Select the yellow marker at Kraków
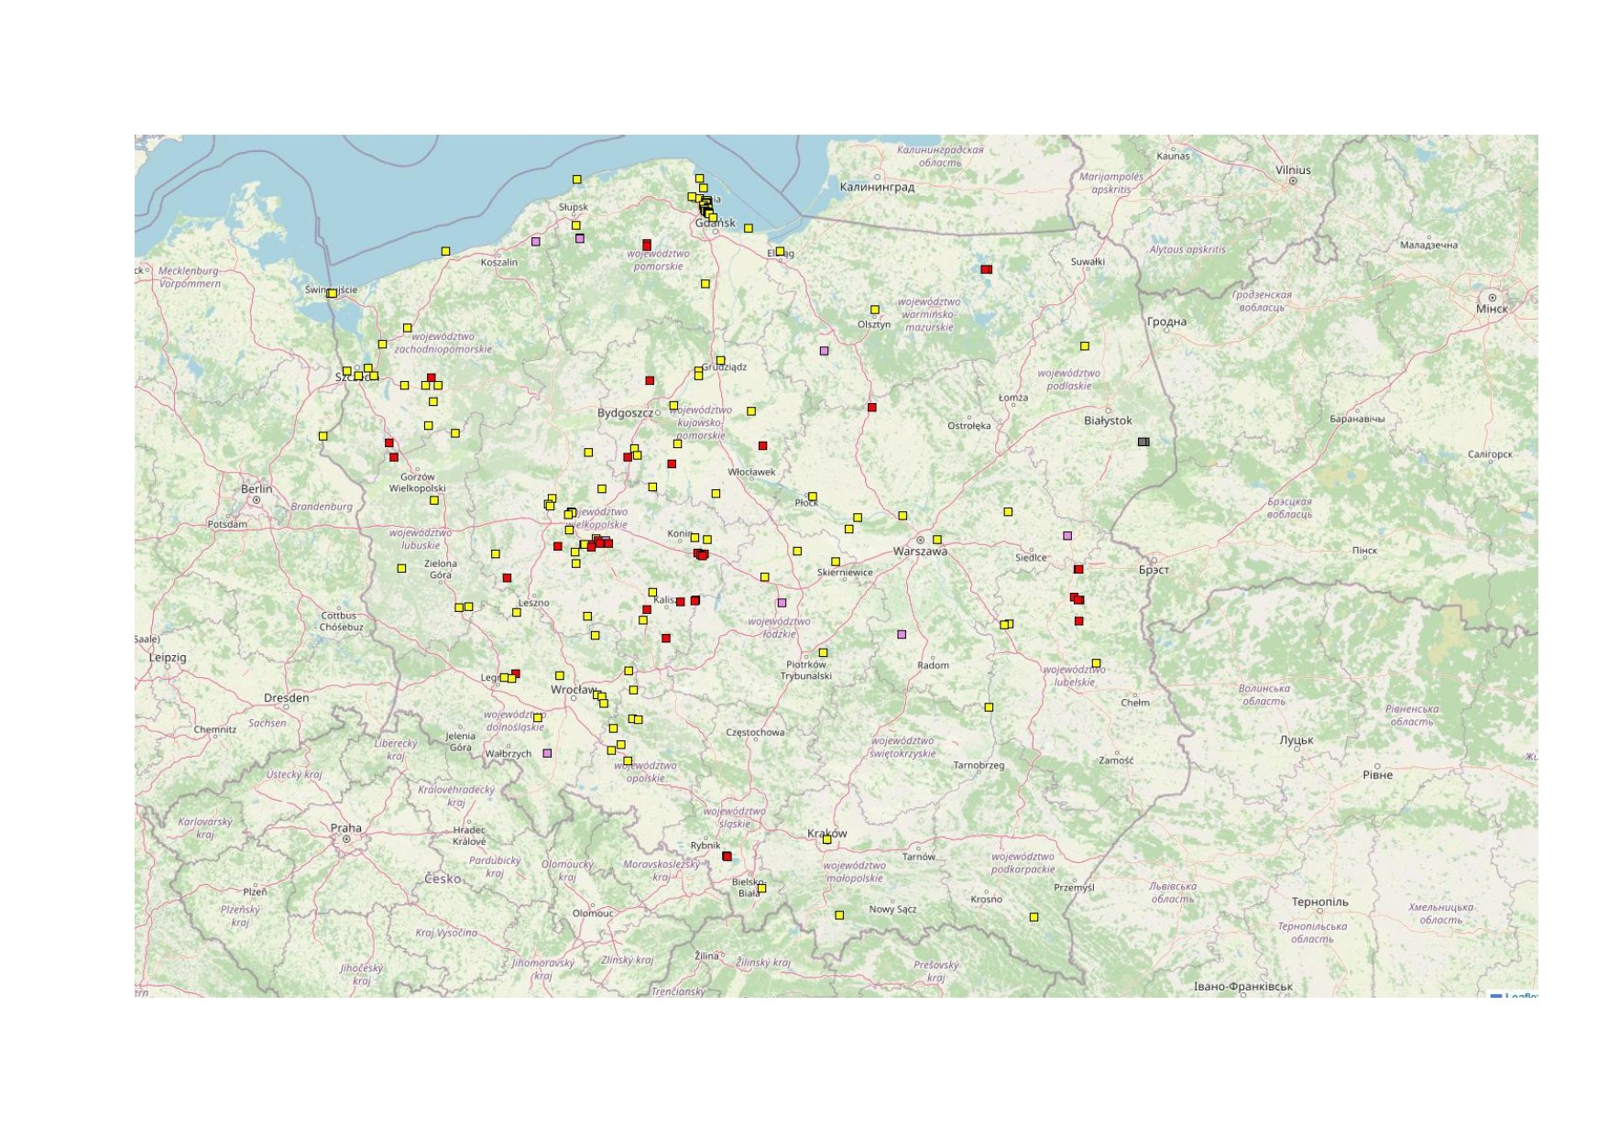Image resolution: width=1608 pixels, height=1137 pixels. click(826, 839)
